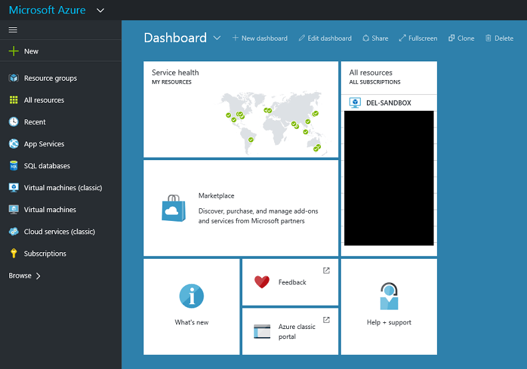The width and height of the screenshot is (527, 369).
Task: Open SQL databases sidebar entry
Action: pos(47,165)
